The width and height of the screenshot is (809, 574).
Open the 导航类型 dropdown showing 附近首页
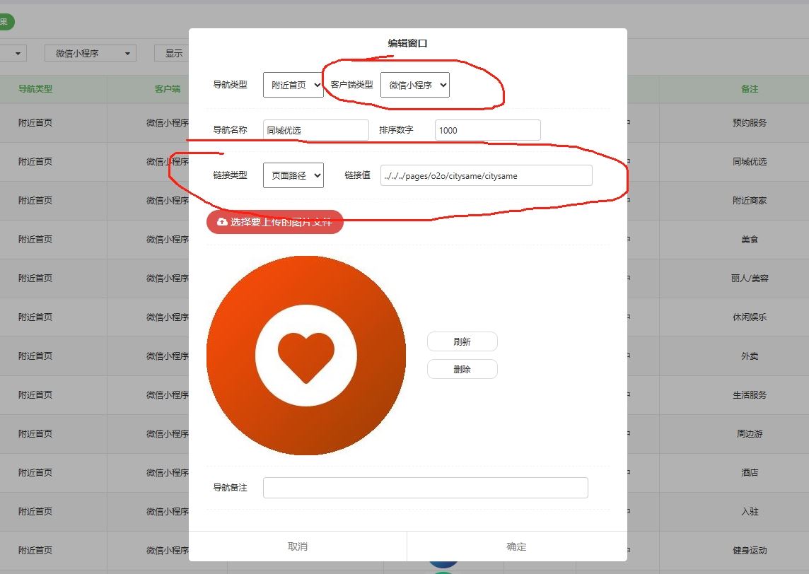click(x=293, y=85)
